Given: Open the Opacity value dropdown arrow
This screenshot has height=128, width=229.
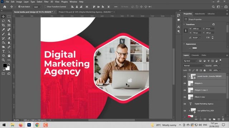Looking at the screenshot, I should click(220, 65).
